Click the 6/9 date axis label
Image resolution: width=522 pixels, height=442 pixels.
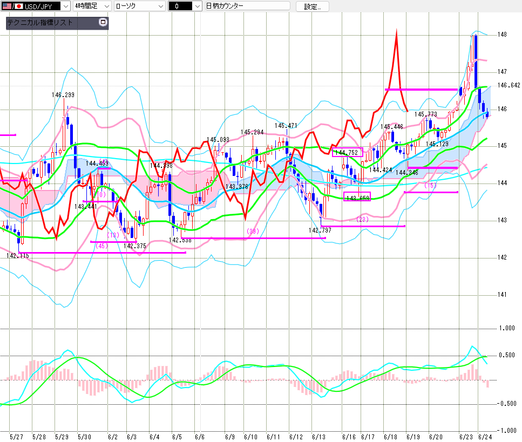(x=230, y=437)
